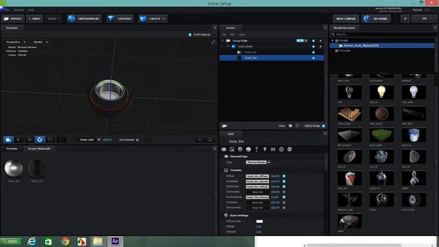439x247 pixels.
Task: Switch to After Effects in the taskbar
Action: (115, 242)
